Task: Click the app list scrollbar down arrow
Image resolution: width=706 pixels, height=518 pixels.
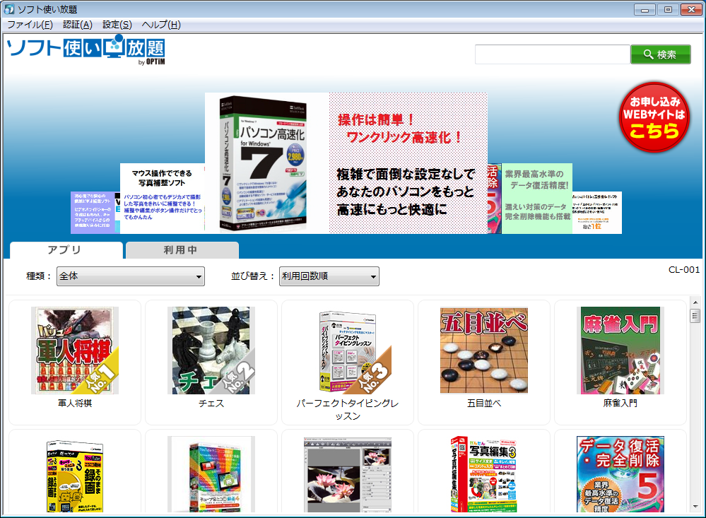Action: tap(695, 507)
